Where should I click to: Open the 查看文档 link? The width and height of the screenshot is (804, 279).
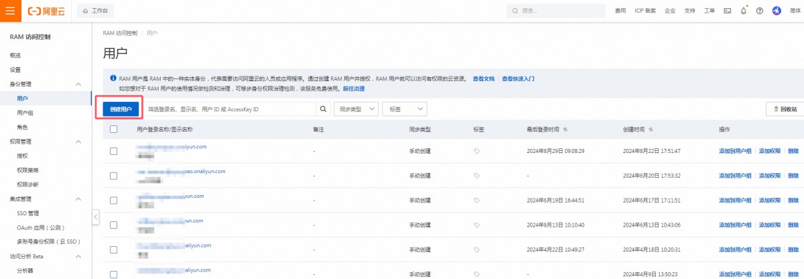[484, 78]
